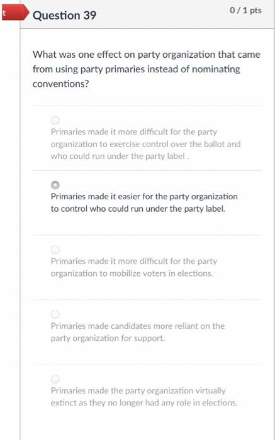
Task: Select radio for 'candidates more reliant' answer
Action: click(55, 314)
